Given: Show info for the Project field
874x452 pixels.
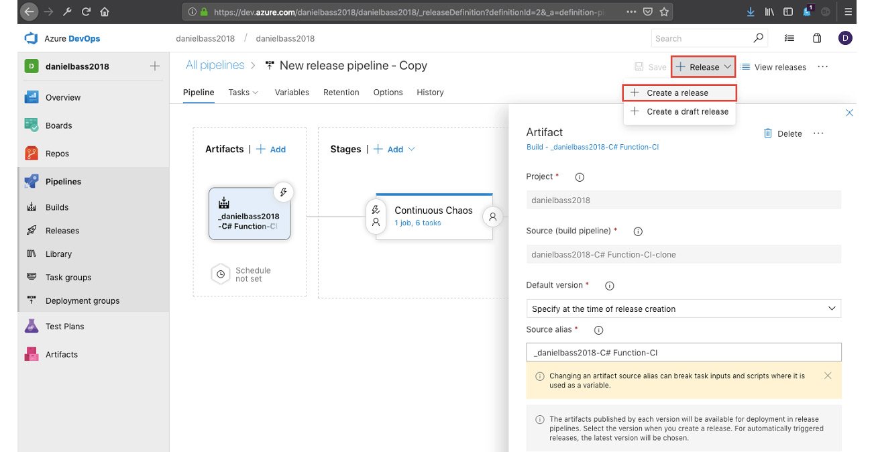Looking at the screenshot, I should tap(580, 177).
